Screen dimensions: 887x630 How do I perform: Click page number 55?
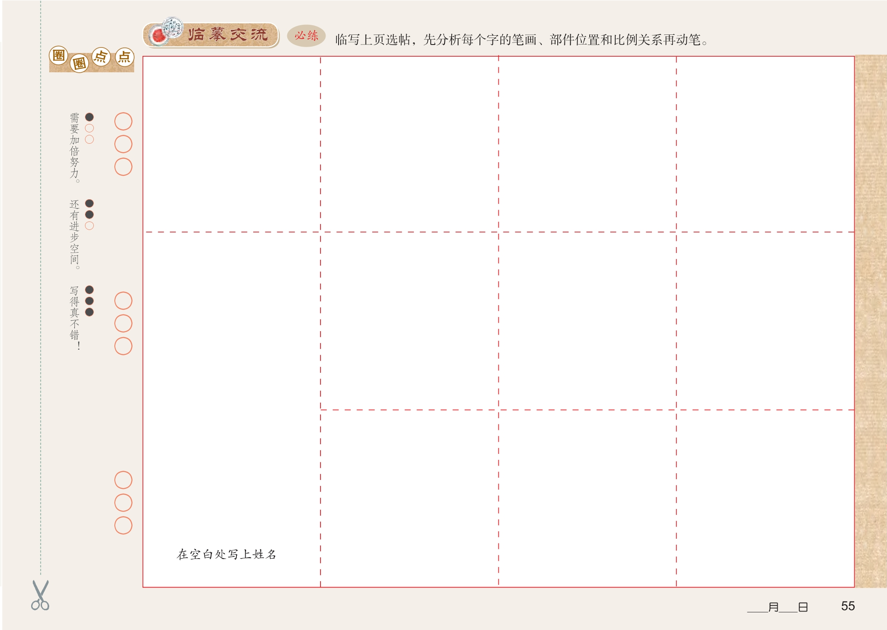(847, 606)
